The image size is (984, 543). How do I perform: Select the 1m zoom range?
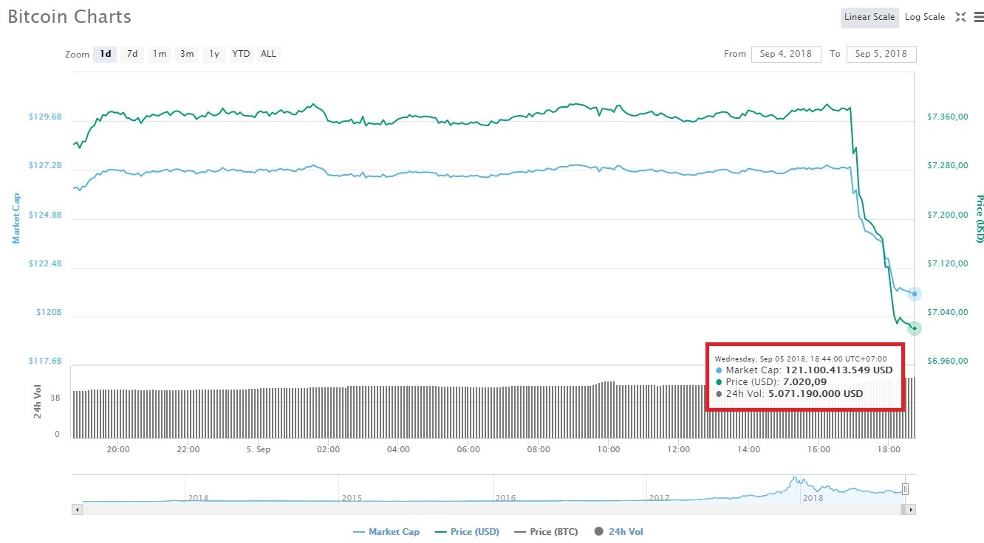159,54
